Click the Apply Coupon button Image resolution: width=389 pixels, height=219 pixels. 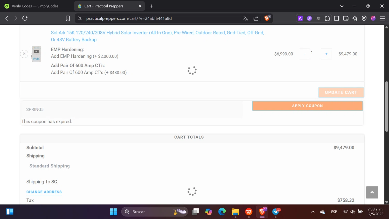tap(308, 106)
